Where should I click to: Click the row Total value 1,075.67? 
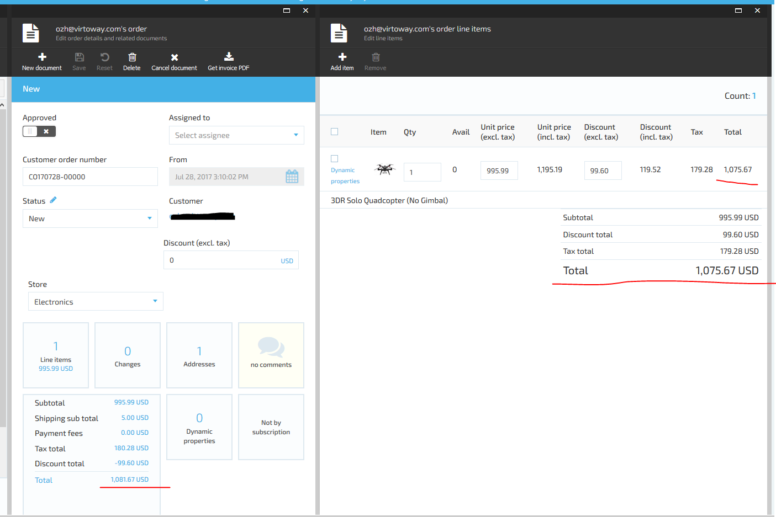(x=738, y=169)
